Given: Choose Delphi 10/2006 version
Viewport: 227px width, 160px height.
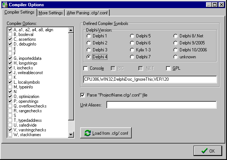Looking at the screenshot, I should coord(176,50).
